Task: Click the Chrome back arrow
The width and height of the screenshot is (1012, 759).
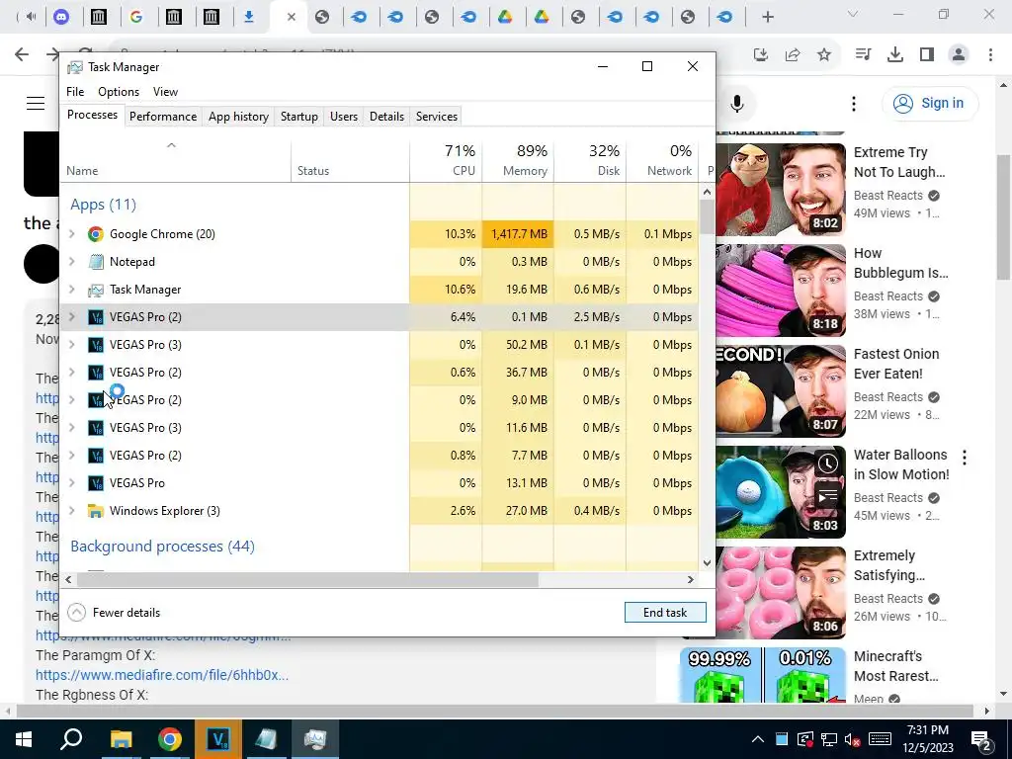Action: 22,55
